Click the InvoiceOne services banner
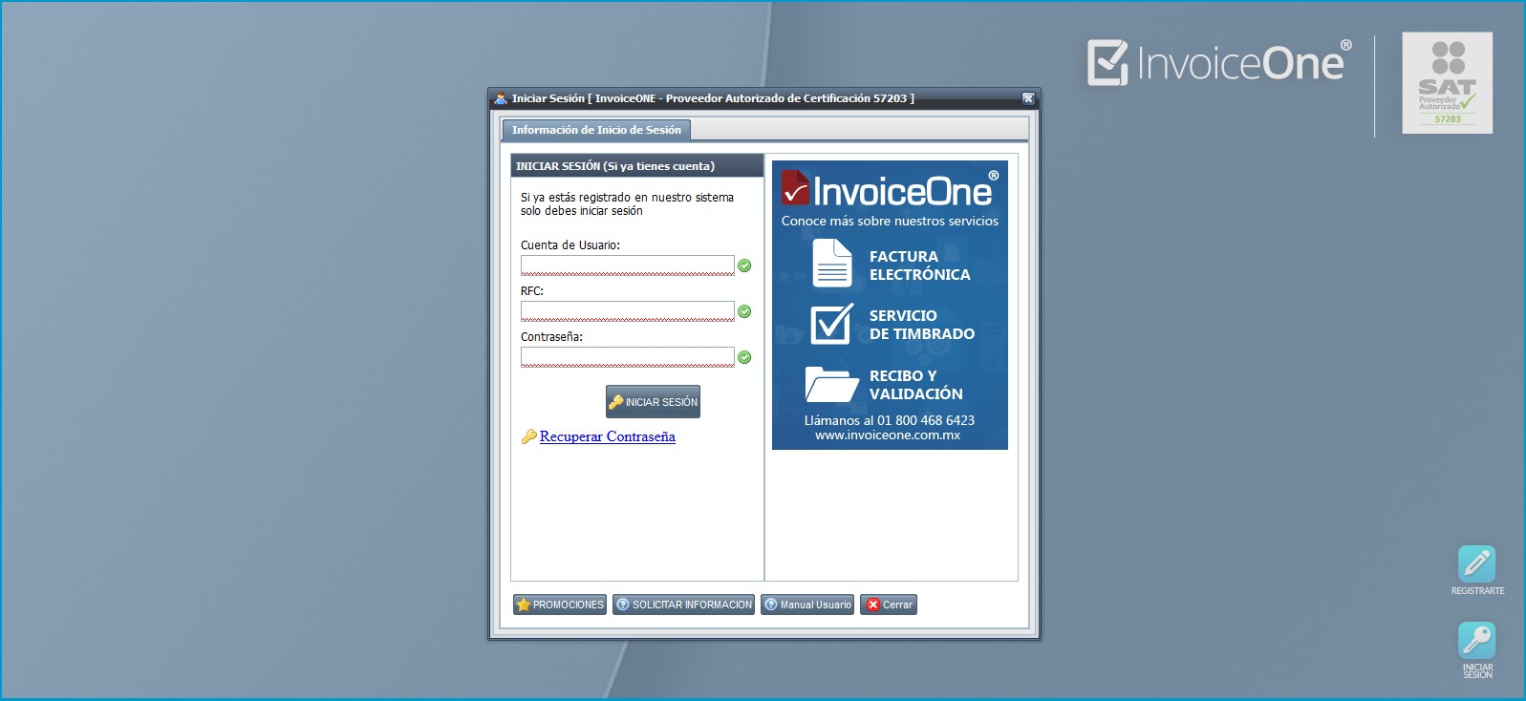This screenshot has height=701, width=1526. (890, 305)
